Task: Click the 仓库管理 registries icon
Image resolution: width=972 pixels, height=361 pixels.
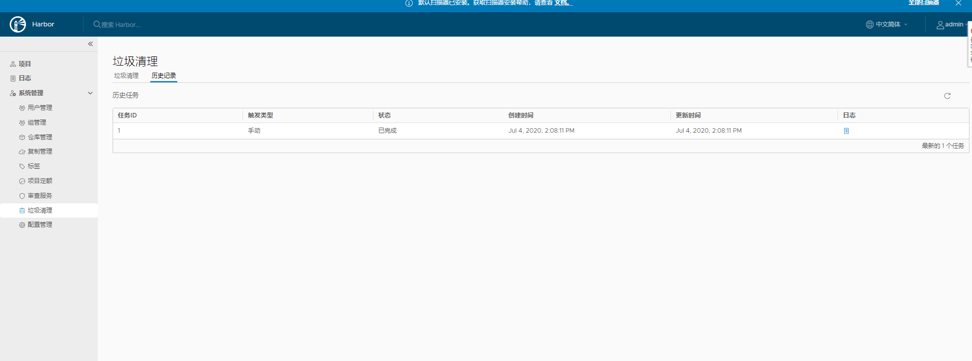Action: pyautogui.click(x=22, y=137)
